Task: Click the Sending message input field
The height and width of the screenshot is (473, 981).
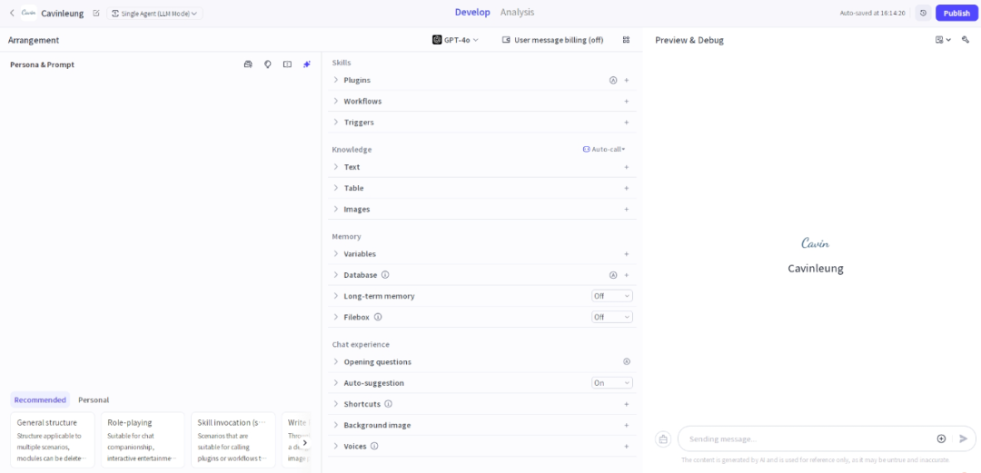Action: click(804, 439)
